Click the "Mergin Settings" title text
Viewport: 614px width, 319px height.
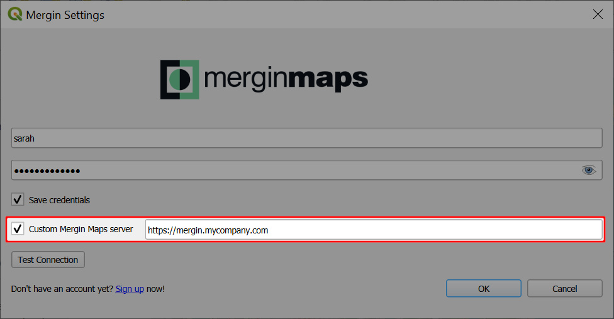[65, 15]
